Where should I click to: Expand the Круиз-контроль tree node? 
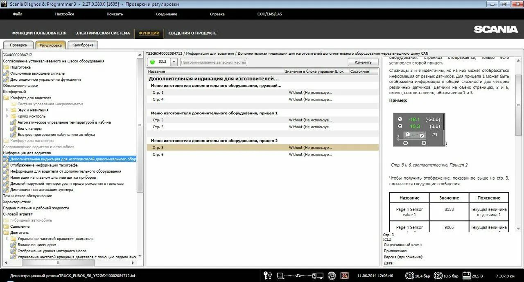(7, 116)
